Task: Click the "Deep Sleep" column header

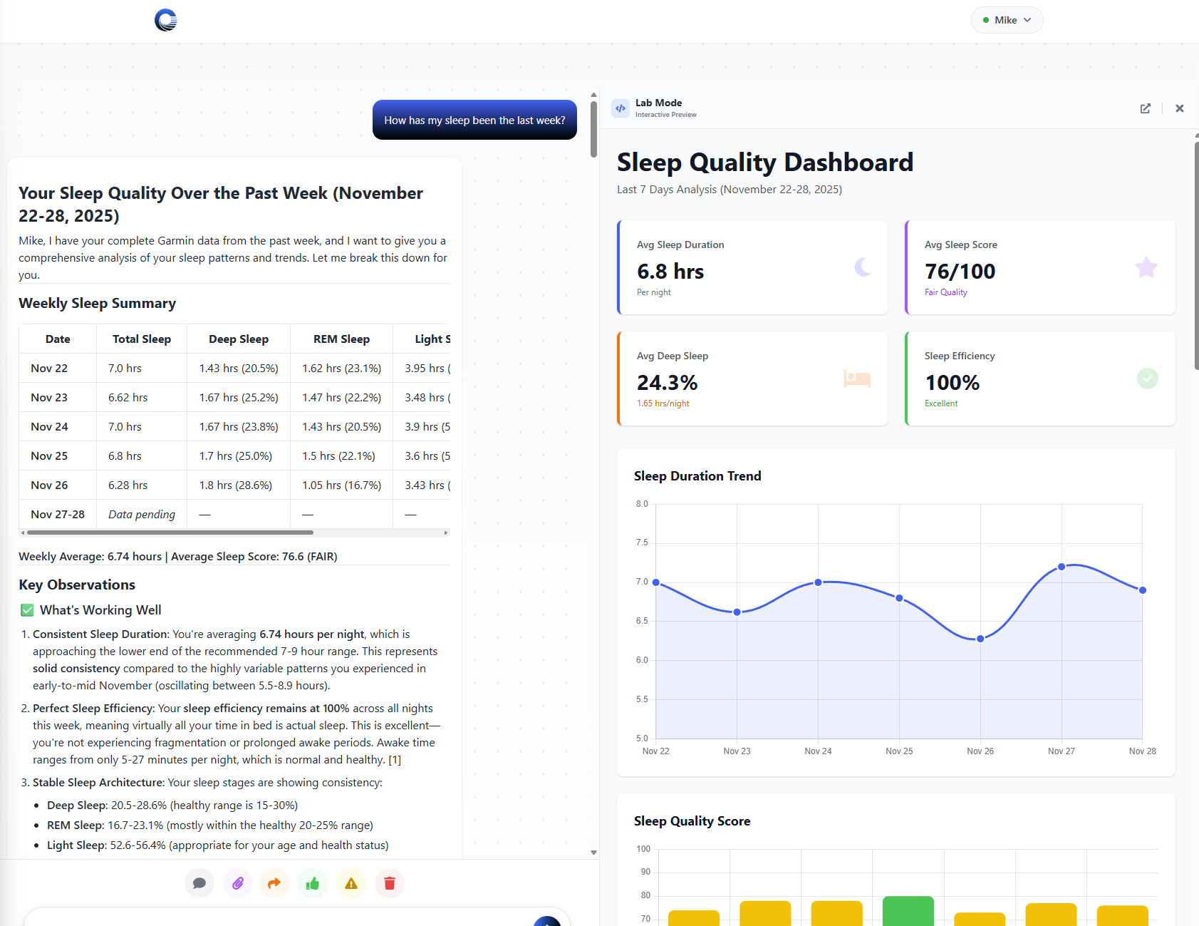Action: (x=239, y=339)
